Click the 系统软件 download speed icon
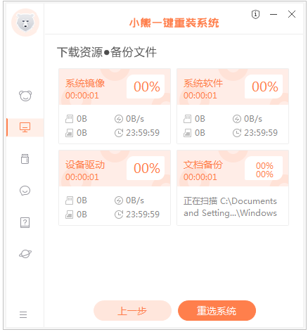Screen dimensions: 308x332 [x=237, y=119]
